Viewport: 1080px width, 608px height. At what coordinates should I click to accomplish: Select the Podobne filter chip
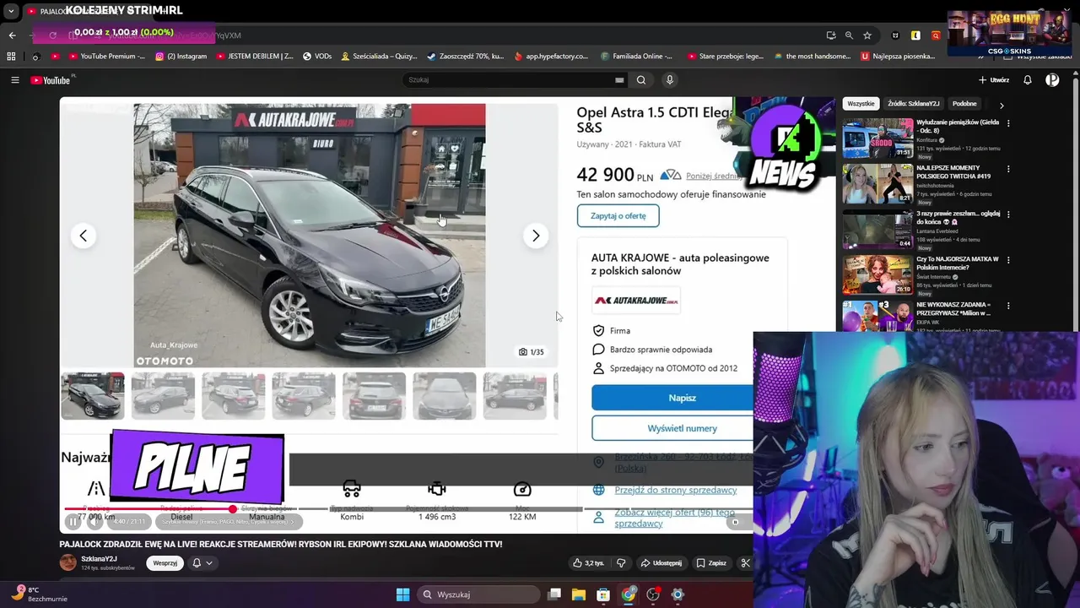[964, 104]
